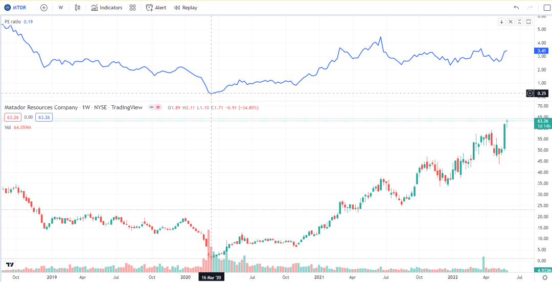
Task: Delete the PS ratio pane
Action: [x=511, y=22]
